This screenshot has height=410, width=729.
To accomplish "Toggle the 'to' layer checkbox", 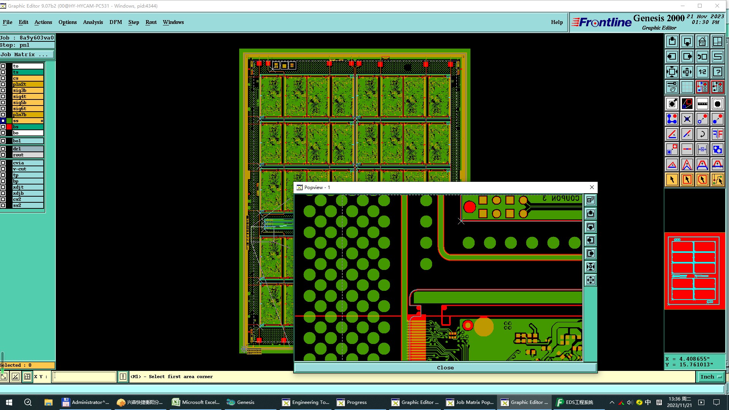I will pos(3,66).
